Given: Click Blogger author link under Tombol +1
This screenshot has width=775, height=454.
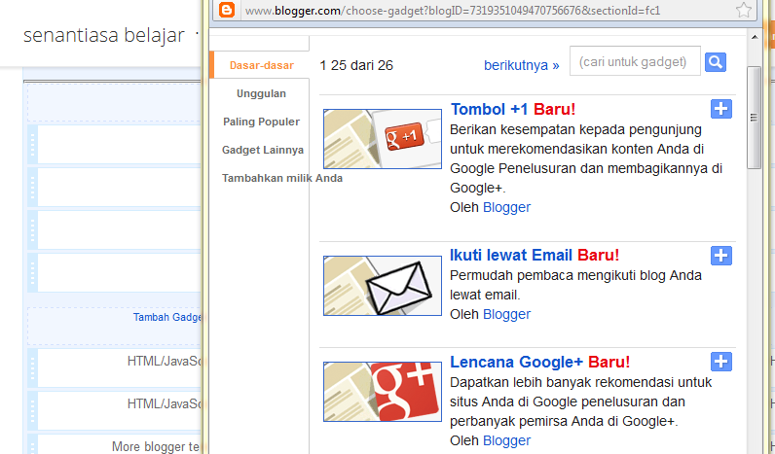Looking at the screenshot, I should (506, 207).
